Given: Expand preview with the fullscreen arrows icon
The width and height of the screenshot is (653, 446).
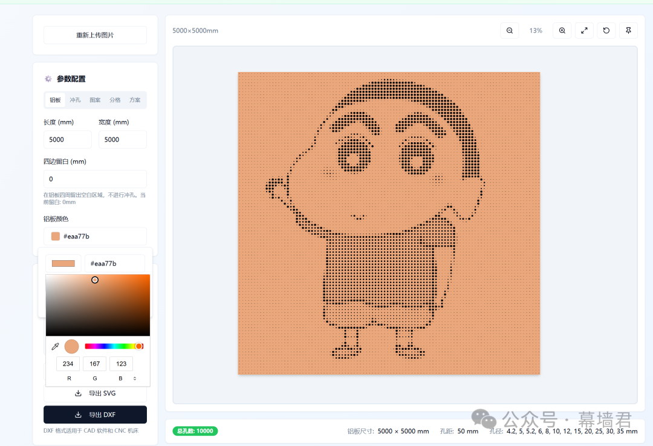Looking at the screenshot, I should (584, 30).
